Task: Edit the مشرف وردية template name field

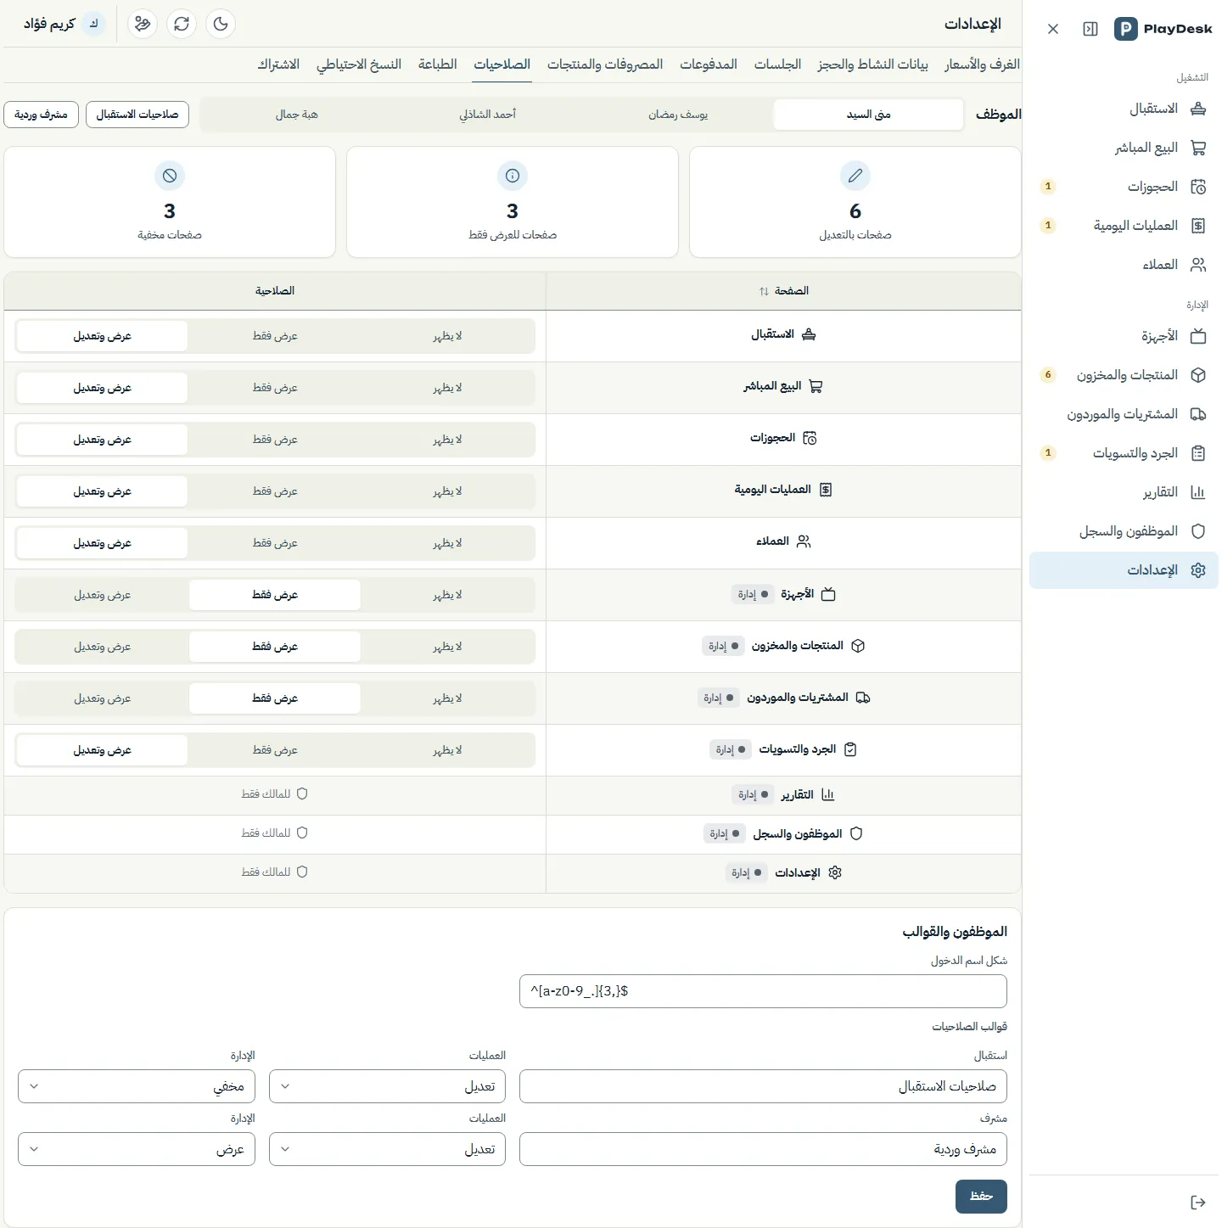Action: point(763,1149)
